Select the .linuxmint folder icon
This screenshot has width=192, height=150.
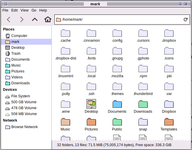coord(65,69)
